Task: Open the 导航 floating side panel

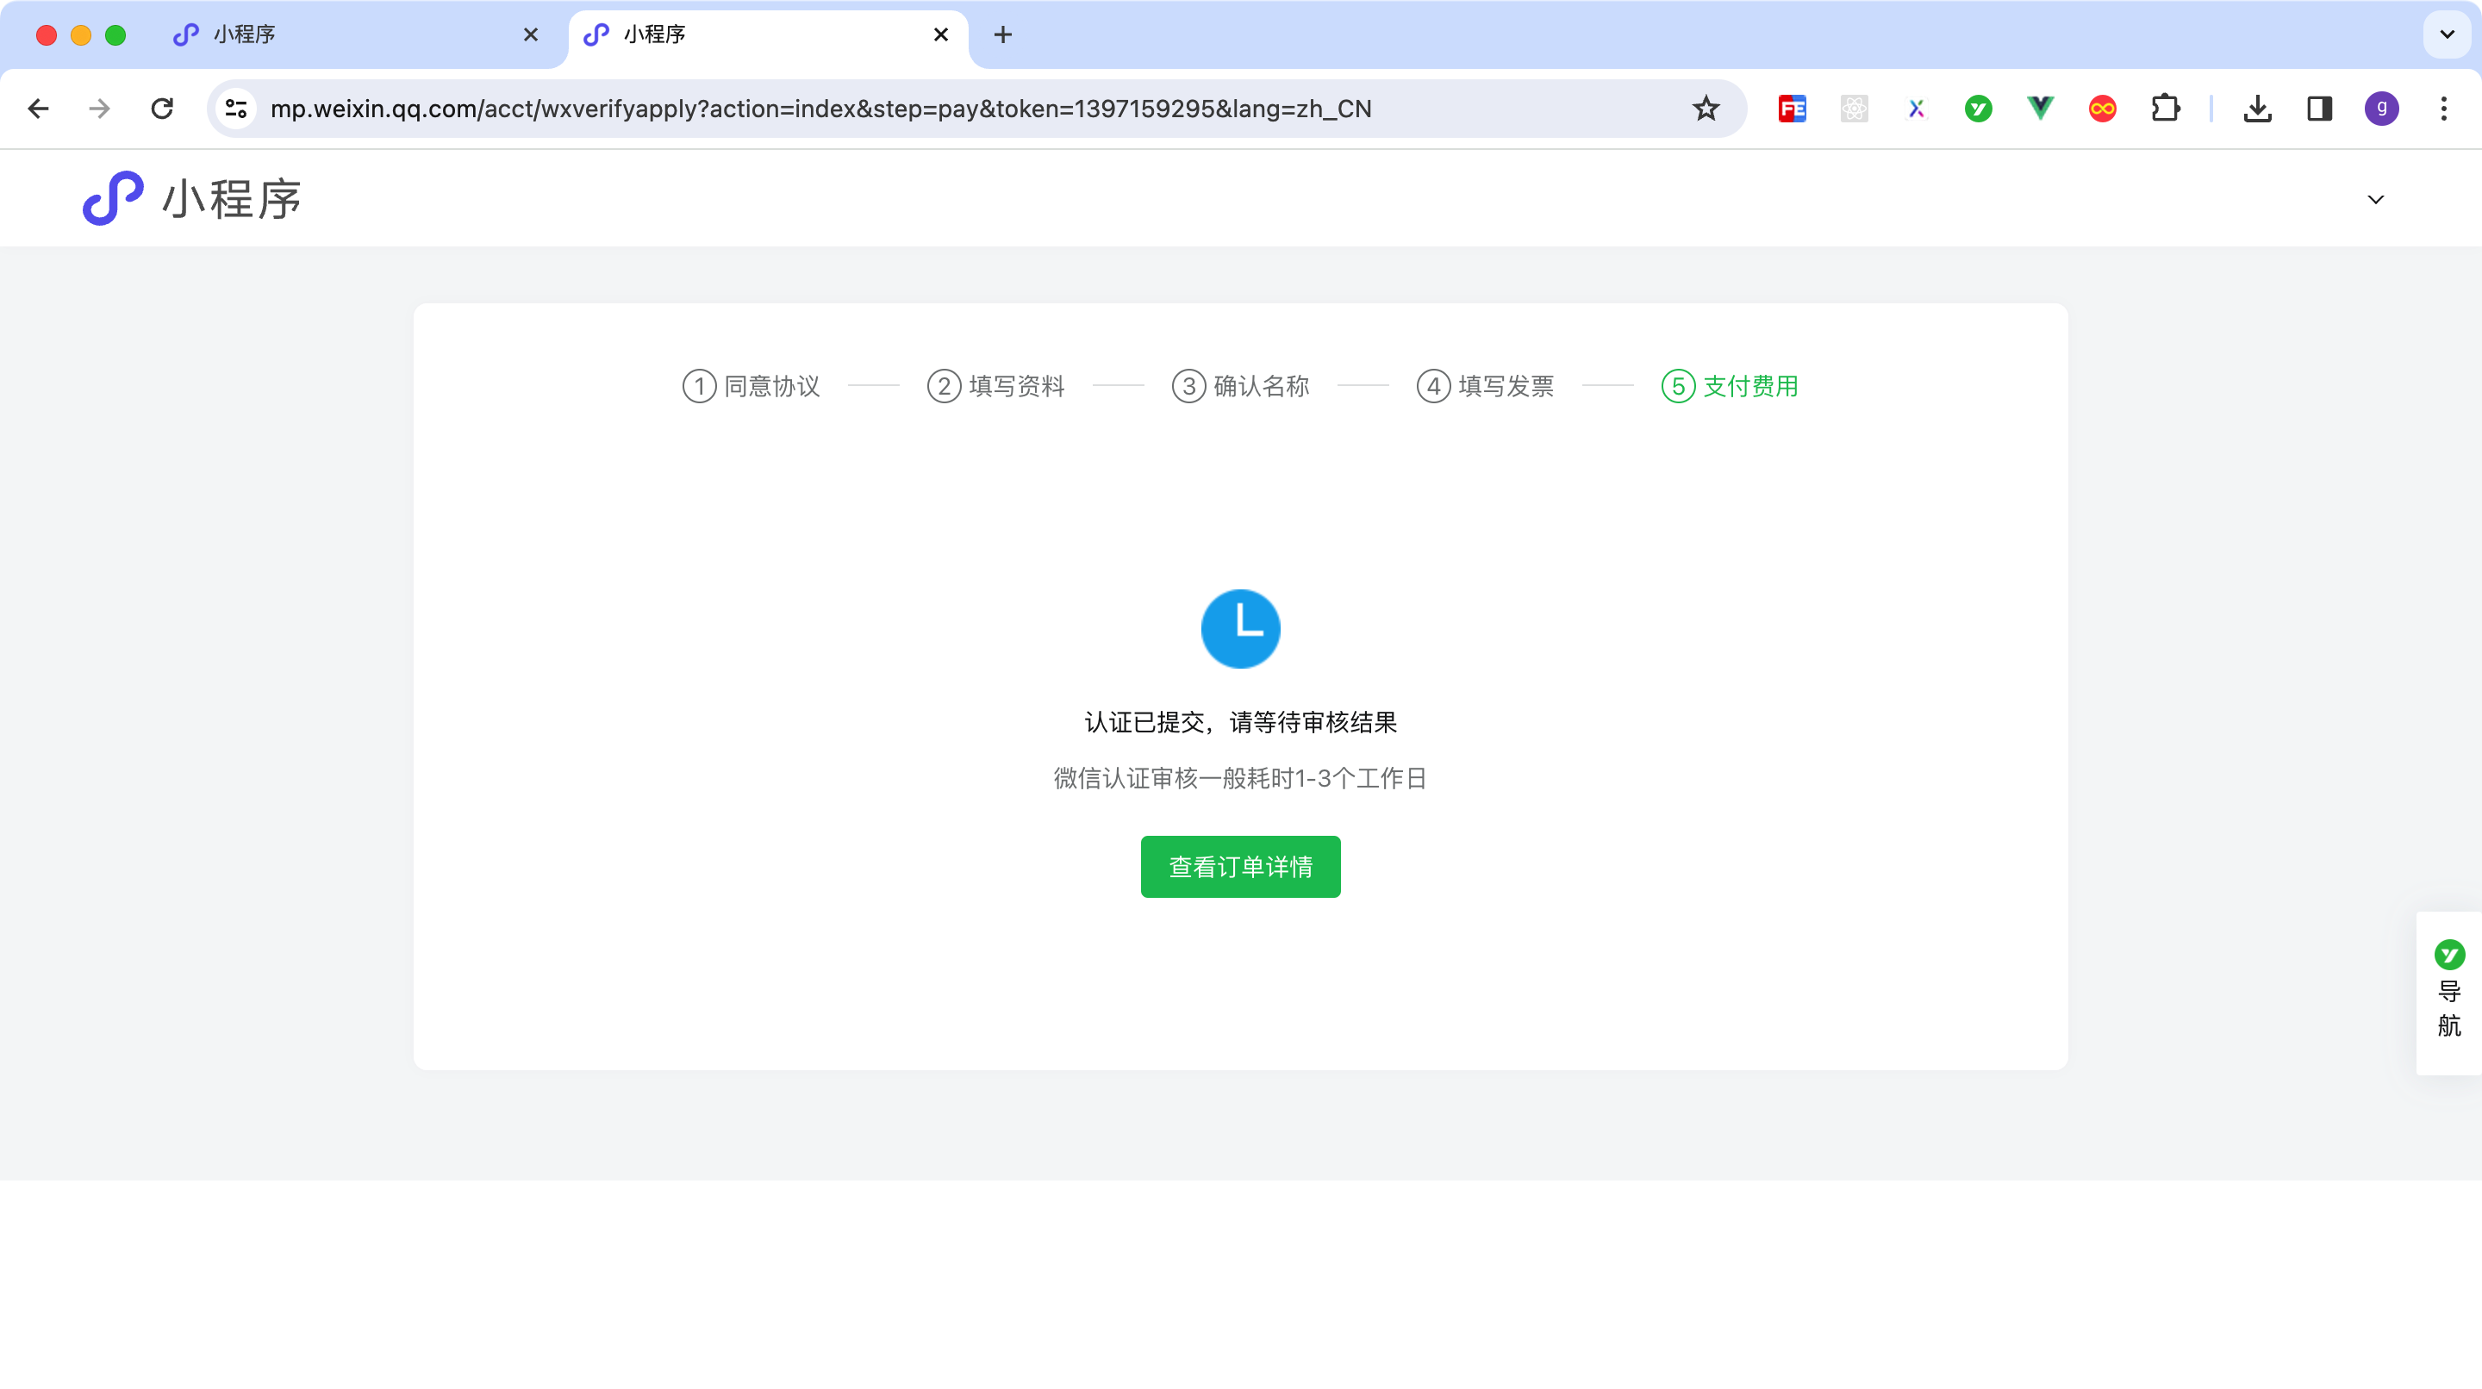Action: tap(2448, 992)
